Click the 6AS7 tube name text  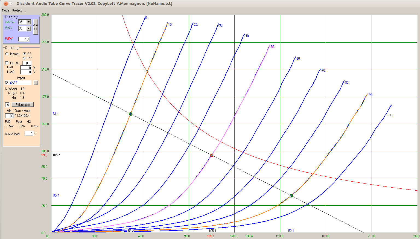click(14, 83)
